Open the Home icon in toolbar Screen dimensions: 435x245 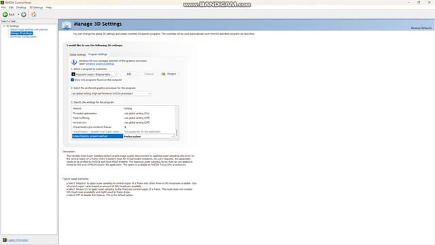click(34, 14)
